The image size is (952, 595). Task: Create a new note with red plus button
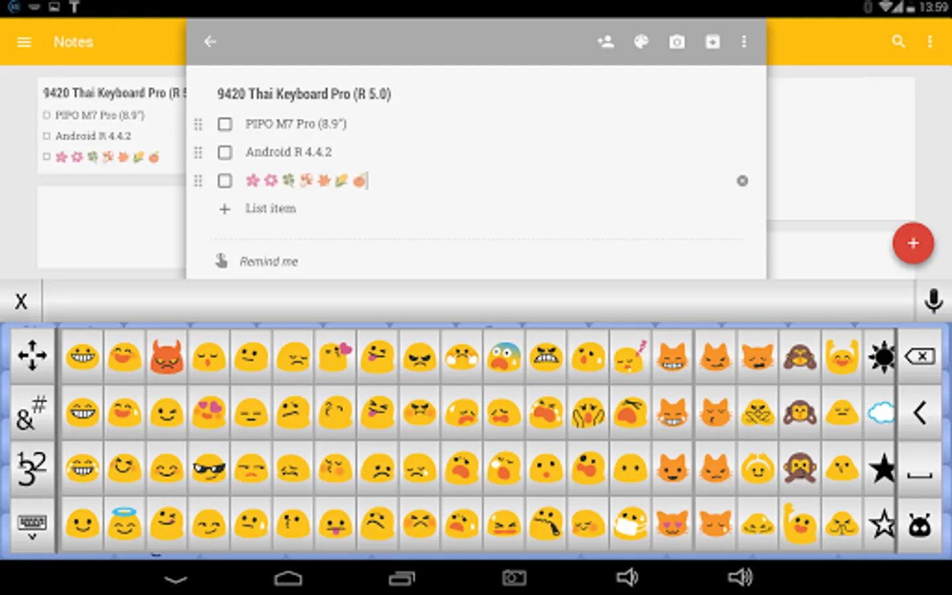tap(913, 243)
